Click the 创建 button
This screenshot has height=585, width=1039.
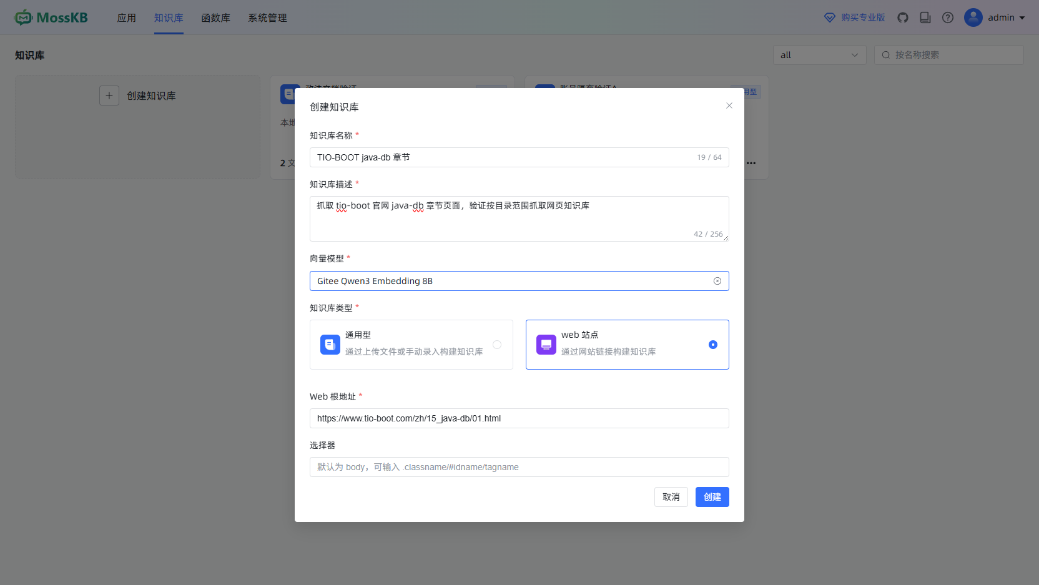click(x=712, y=497)
